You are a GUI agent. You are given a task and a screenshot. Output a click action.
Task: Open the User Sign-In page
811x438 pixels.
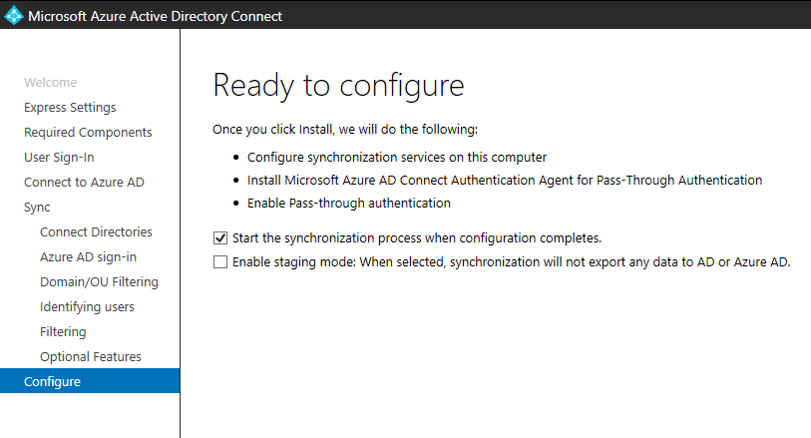(59, 158)
